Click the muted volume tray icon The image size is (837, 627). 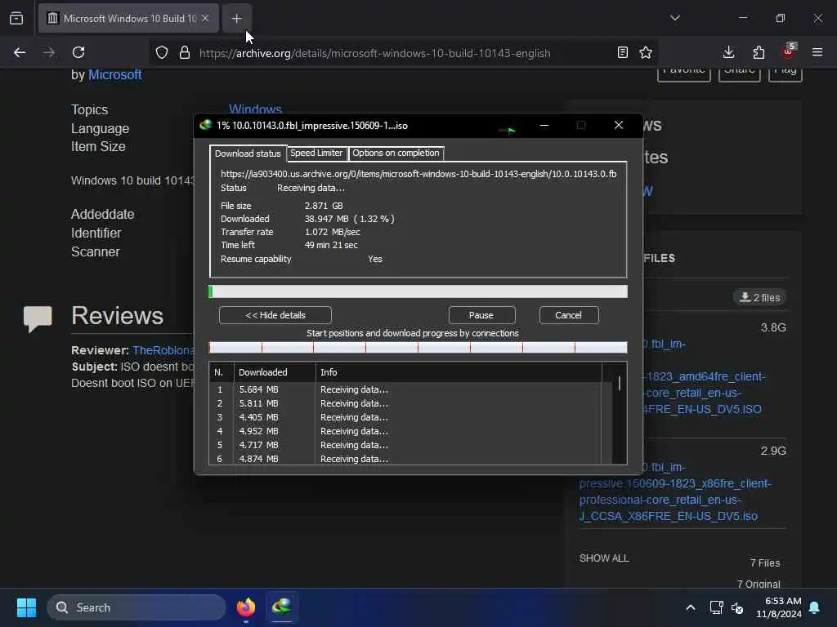coord(738,607)
